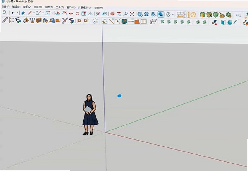248x171 pixels.
Task: Select the Orbit camera tool
Action: (112, 14)
